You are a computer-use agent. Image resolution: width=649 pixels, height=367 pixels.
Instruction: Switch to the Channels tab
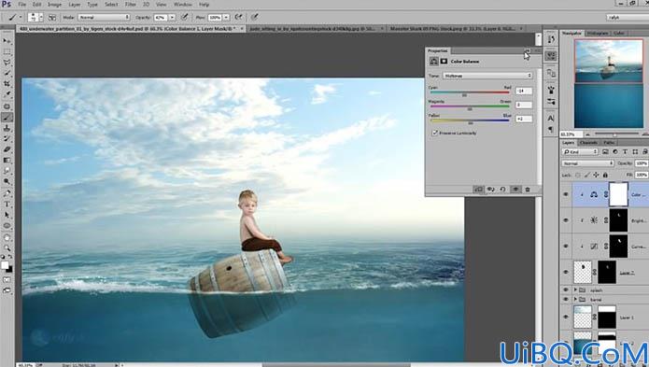pos(588,143)
